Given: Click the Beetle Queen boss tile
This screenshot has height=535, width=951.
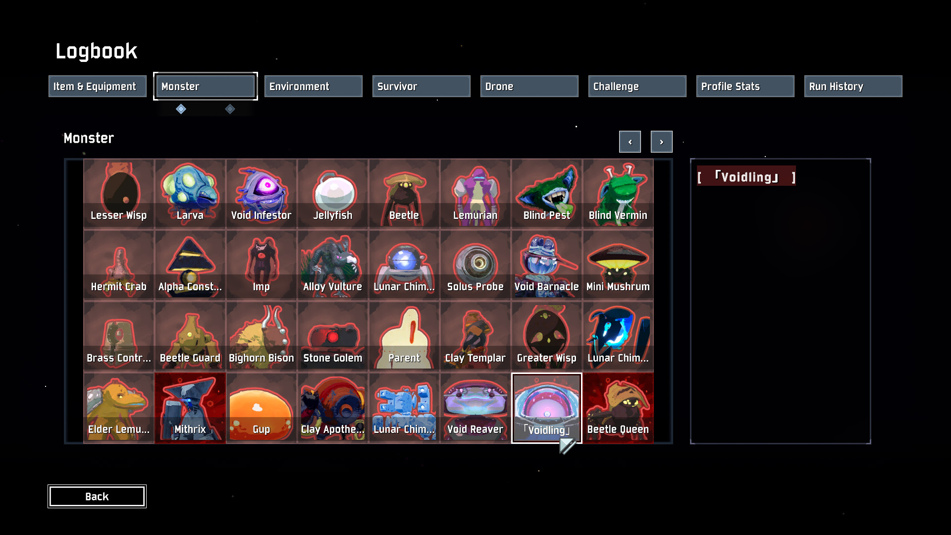Looking at the screenshot, I should click(618, 408).
